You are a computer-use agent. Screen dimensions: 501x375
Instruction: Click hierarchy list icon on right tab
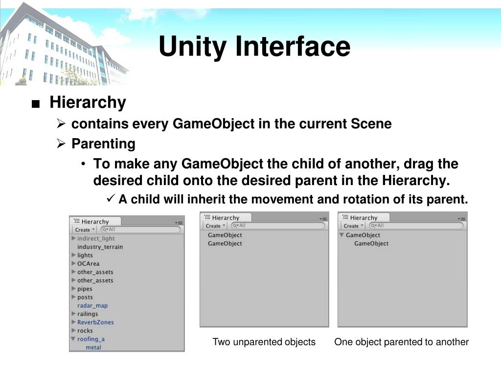345,217
